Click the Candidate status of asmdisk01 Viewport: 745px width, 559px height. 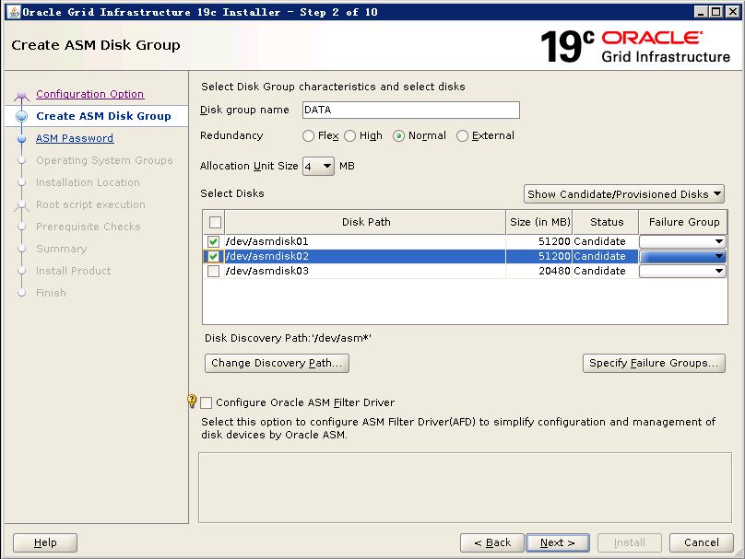605,241
